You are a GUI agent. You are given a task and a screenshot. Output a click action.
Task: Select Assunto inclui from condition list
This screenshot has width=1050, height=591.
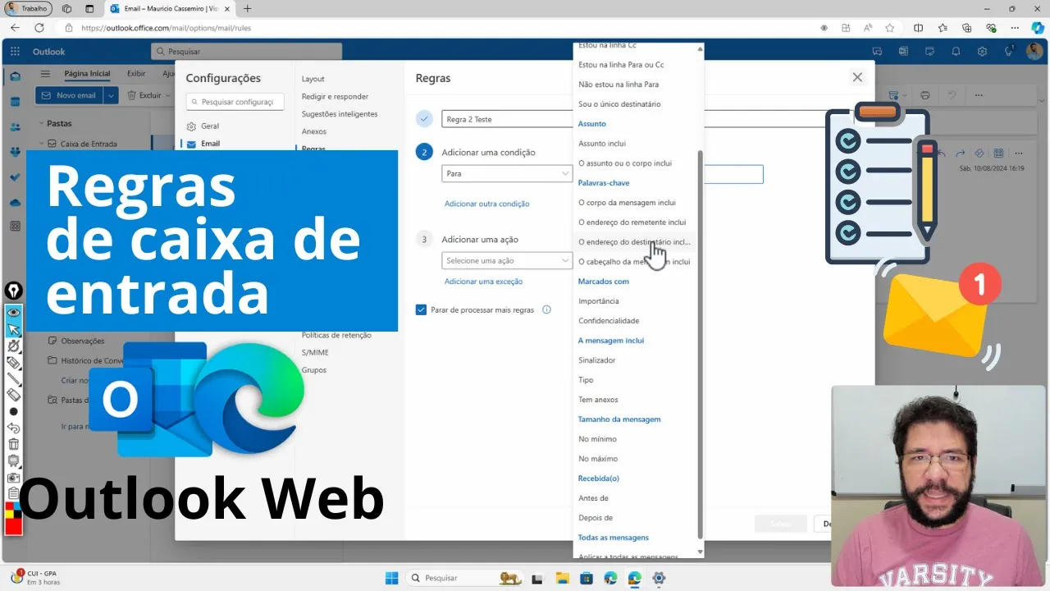[x=602, y=144]
